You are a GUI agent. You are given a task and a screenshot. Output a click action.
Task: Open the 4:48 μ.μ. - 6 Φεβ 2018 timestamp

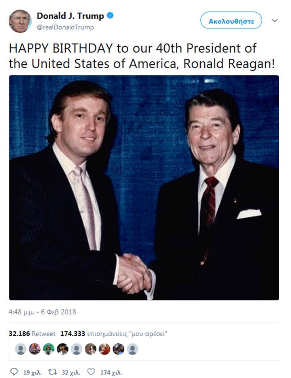pos(42,312)
